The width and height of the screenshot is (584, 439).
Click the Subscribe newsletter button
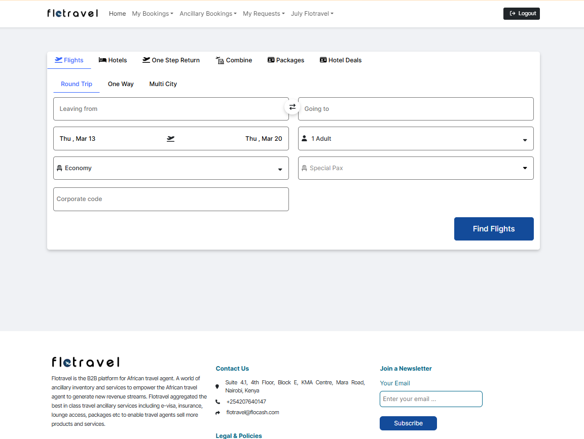(408, 423)
